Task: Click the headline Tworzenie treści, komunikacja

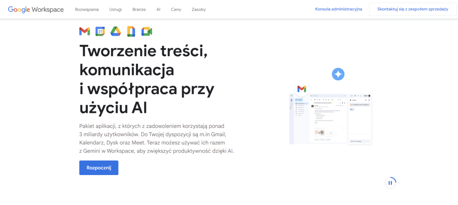Action: coord(147,79)
